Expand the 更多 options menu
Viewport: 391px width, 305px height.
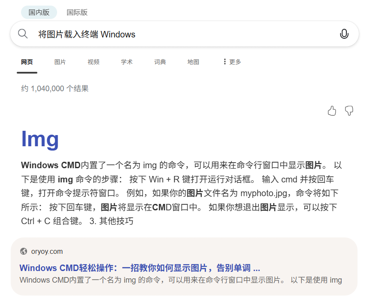232,62
